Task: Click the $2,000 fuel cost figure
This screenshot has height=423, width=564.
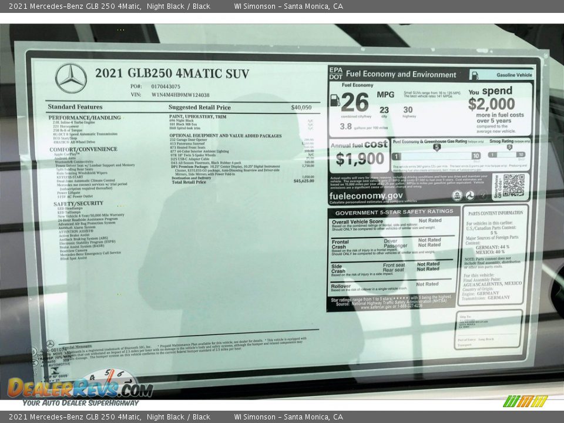Action: 491,104
